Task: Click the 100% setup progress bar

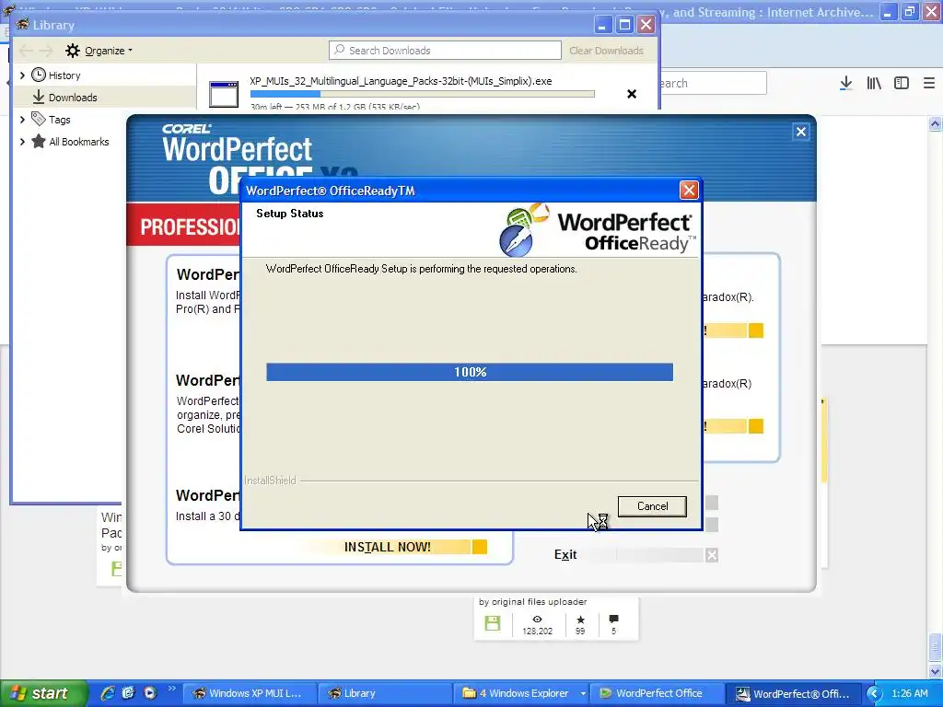Action: 470,372
